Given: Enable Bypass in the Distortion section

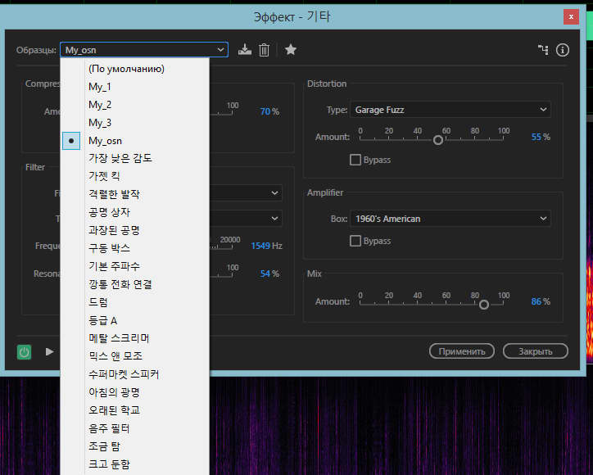Looking at the screenshot, I should 355,160.
